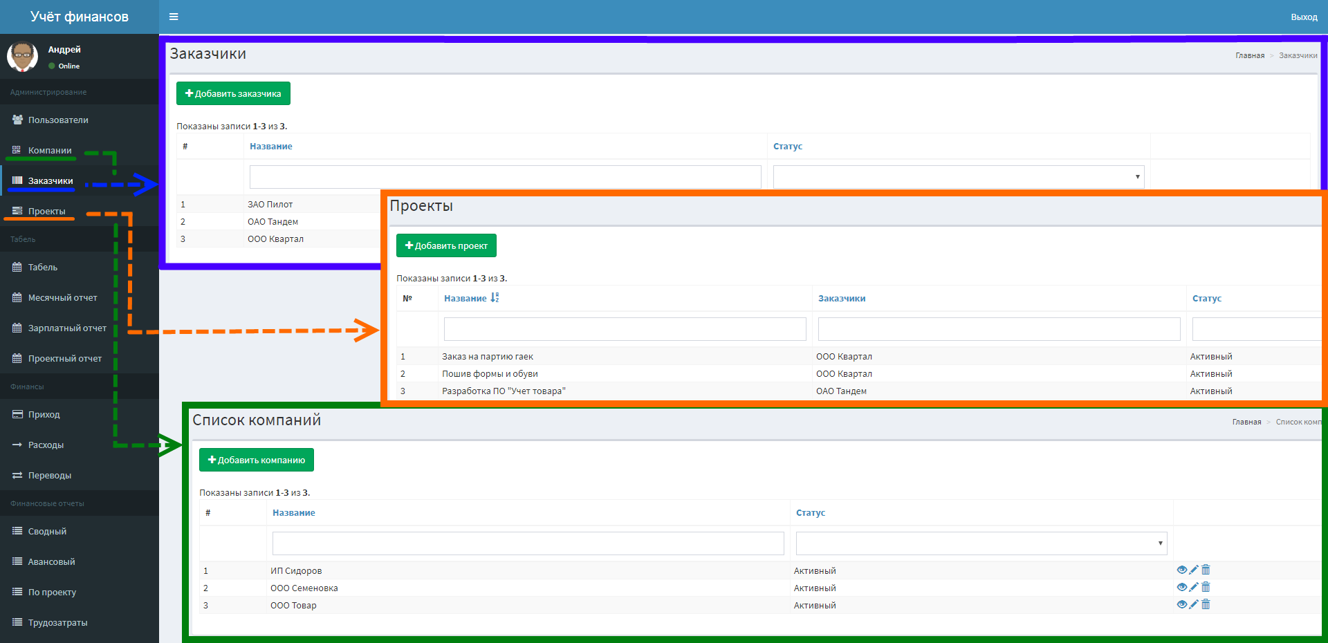The height and width of the screenshot is (643, 1328).
Task: Click the Выход logout link
Action: pos(1304,17)
